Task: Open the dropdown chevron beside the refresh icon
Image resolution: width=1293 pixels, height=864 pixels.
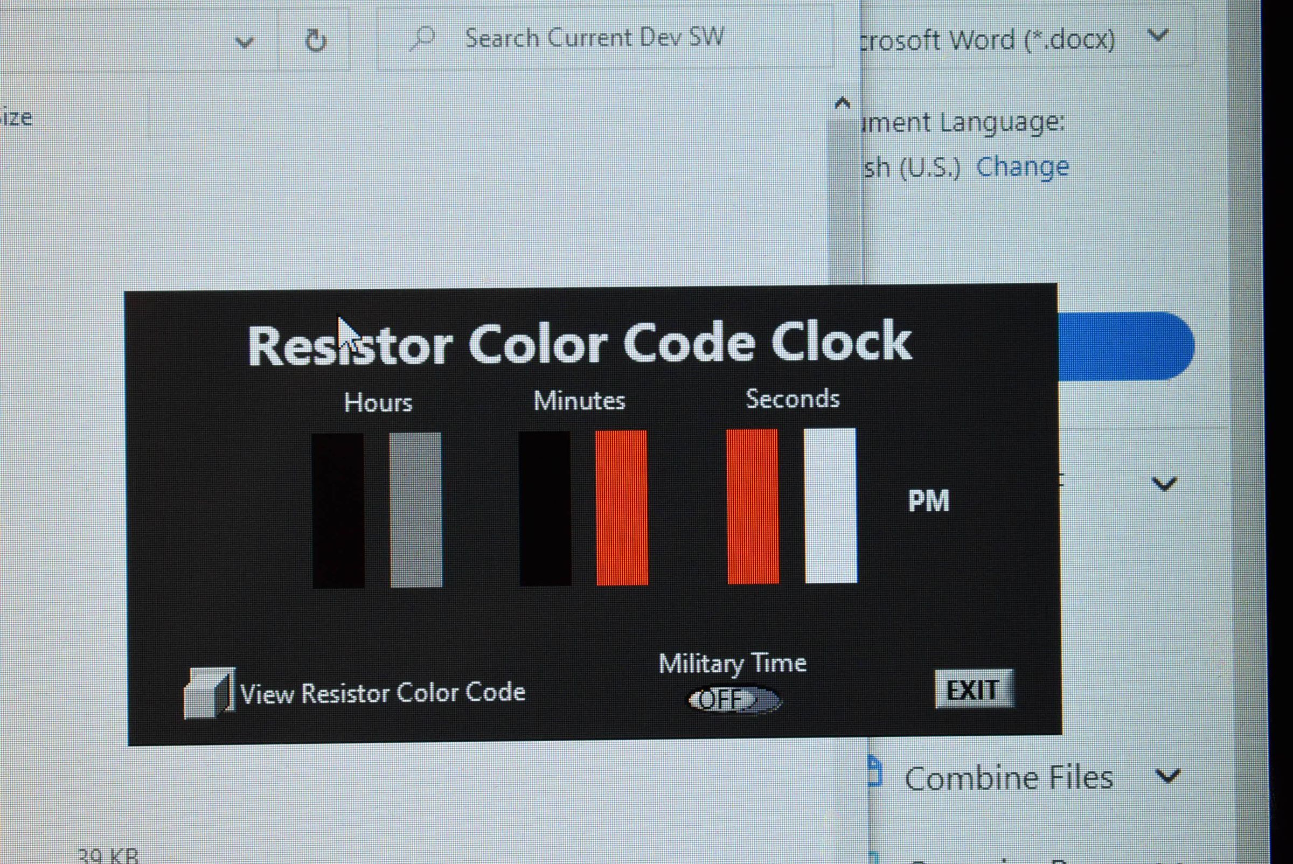Action: pos(245,41)
